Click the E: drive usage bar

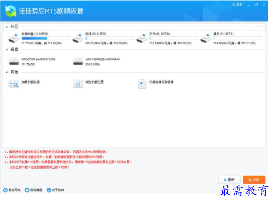[x=173, y=38]
